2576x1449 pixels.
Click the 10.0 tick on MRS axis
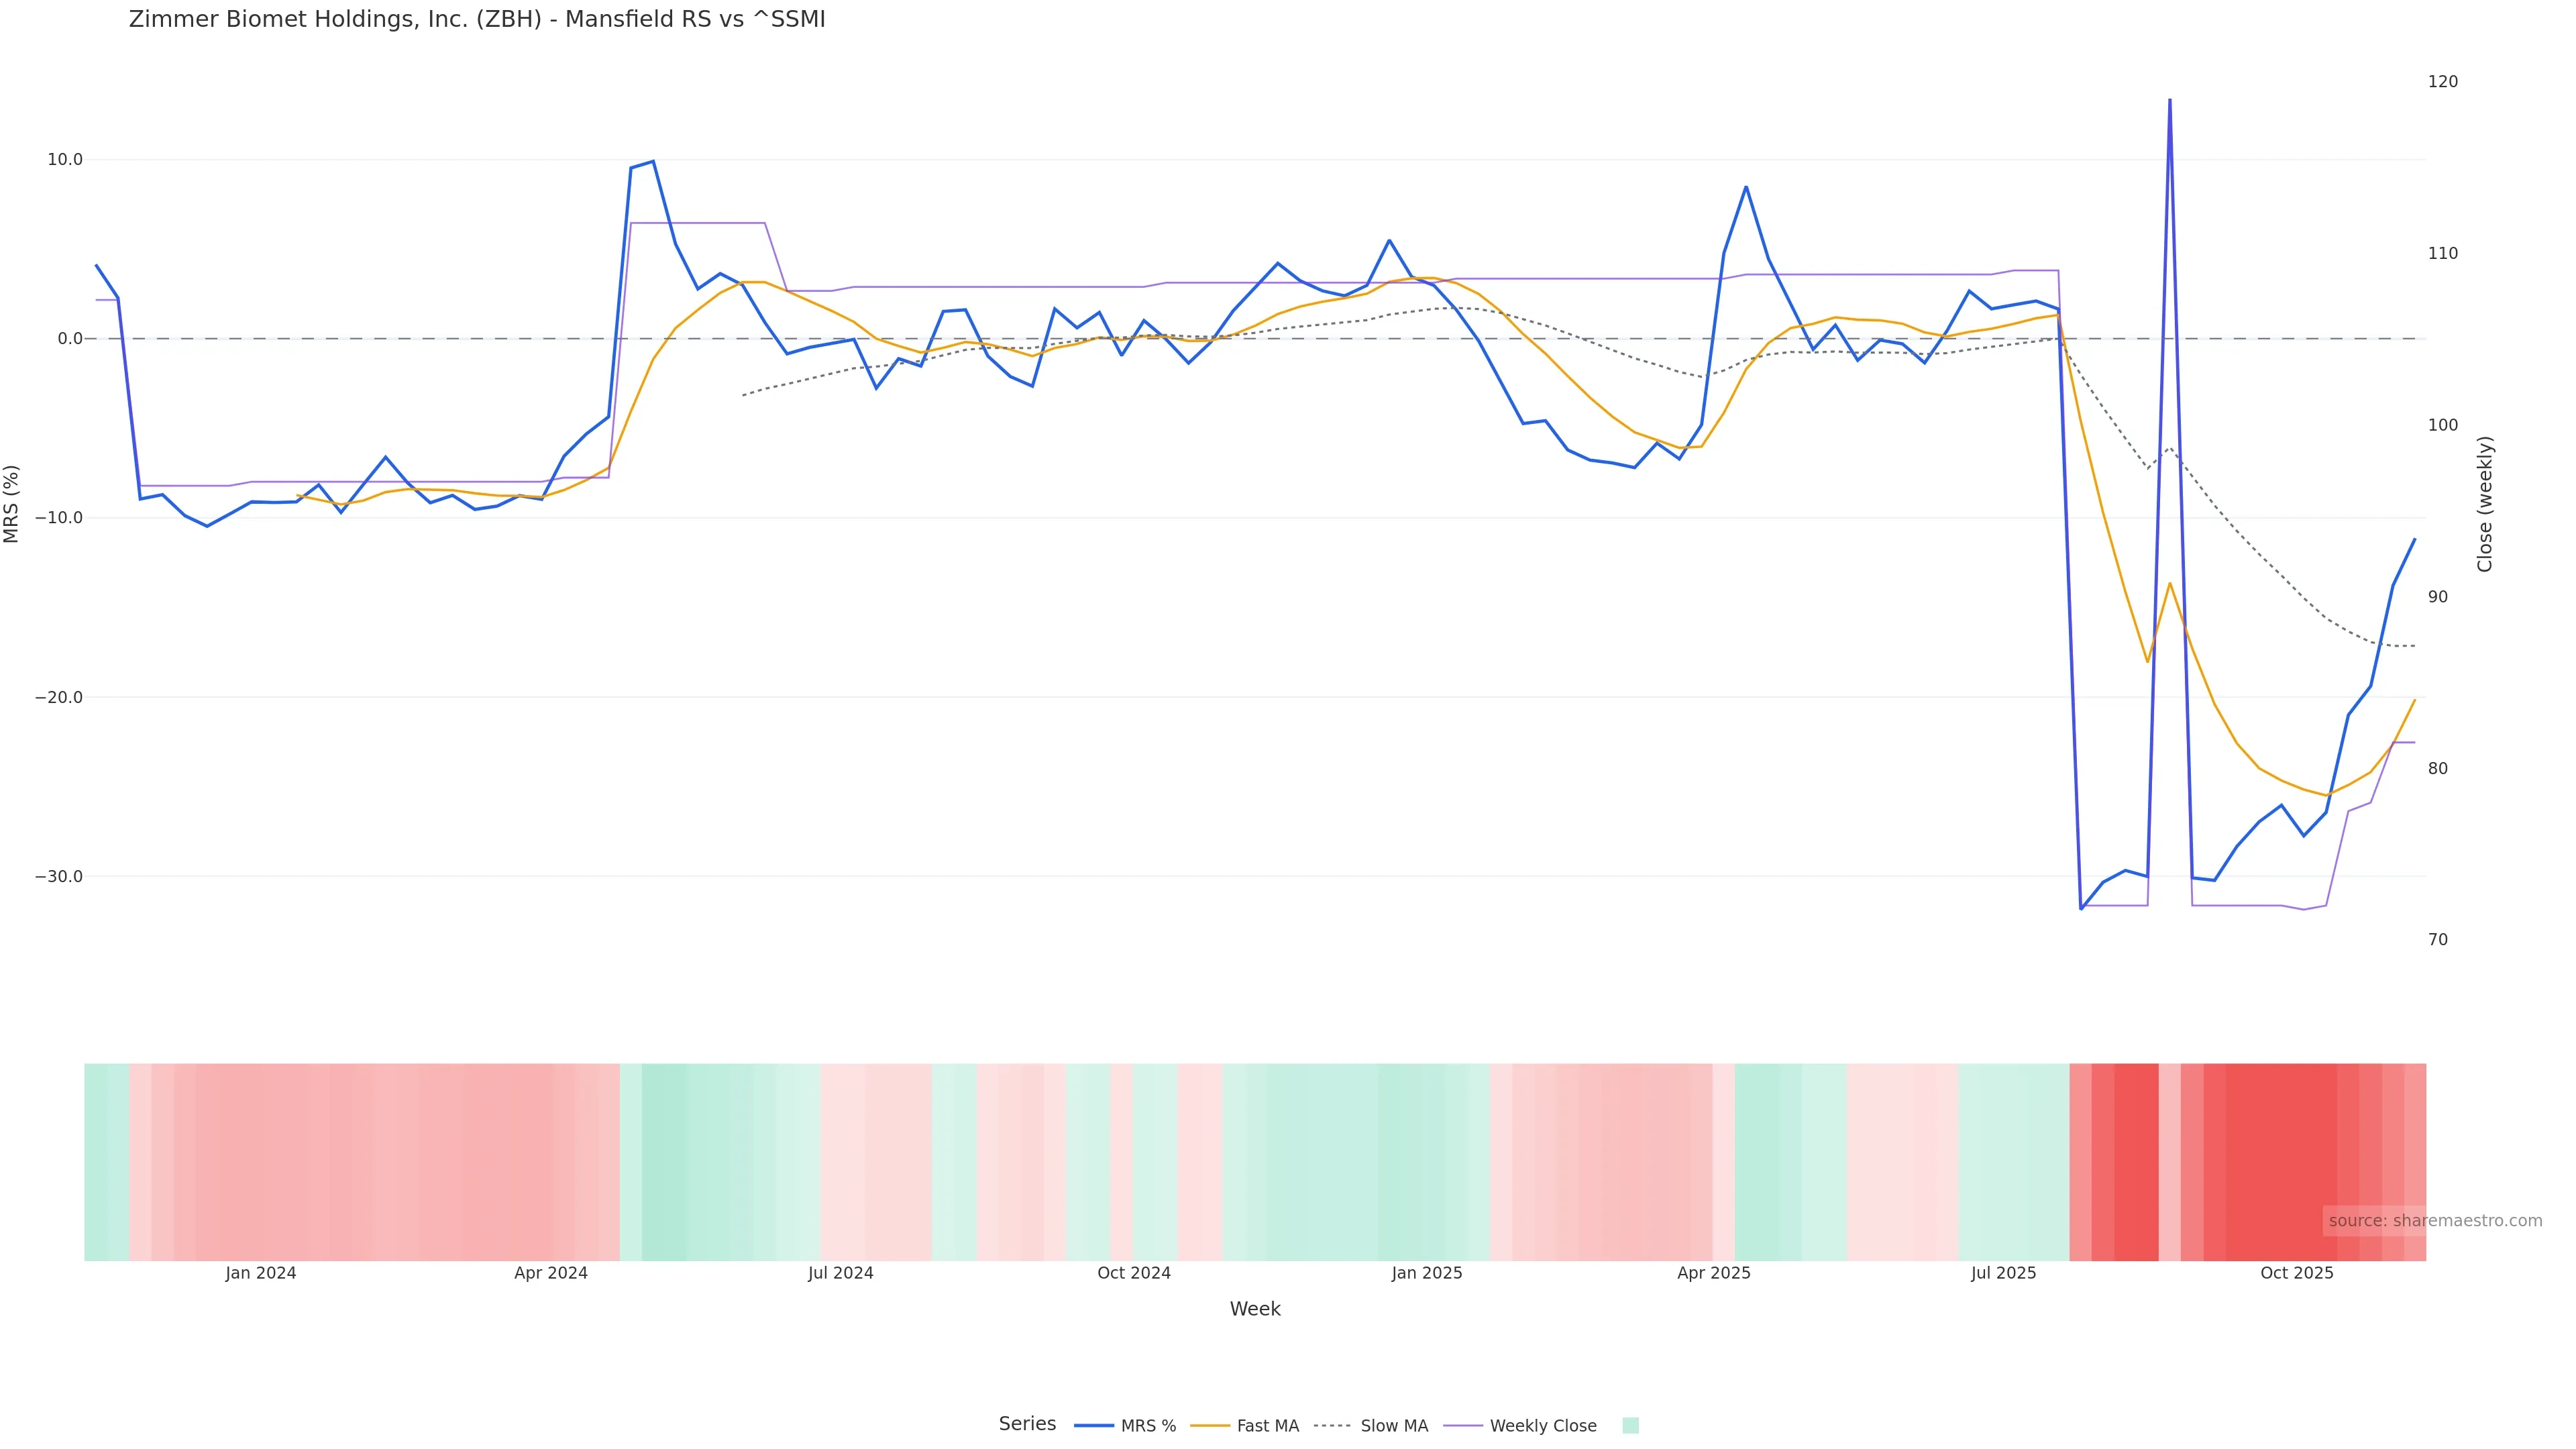(65, 160)
